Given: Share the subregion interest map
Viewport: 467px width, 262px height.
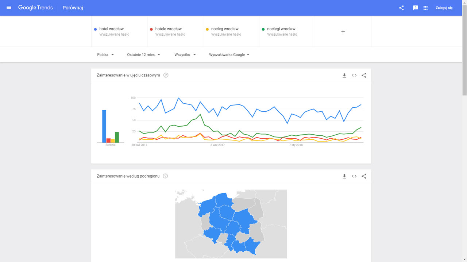Looking at the screenshot, I should (364, 176).
